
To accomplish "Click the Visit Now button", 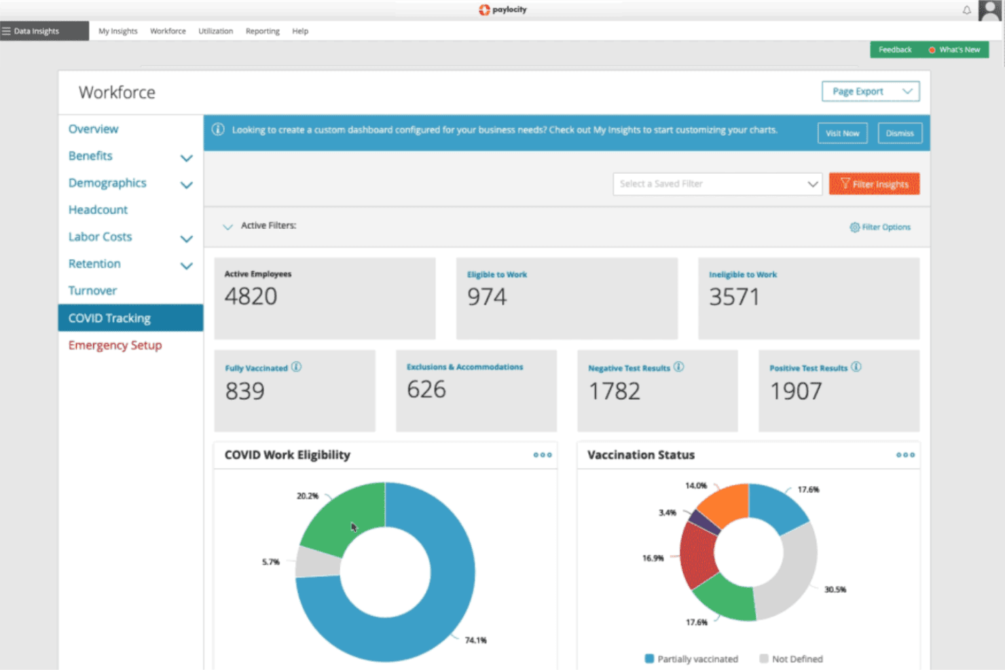I will tap(842, 133).
